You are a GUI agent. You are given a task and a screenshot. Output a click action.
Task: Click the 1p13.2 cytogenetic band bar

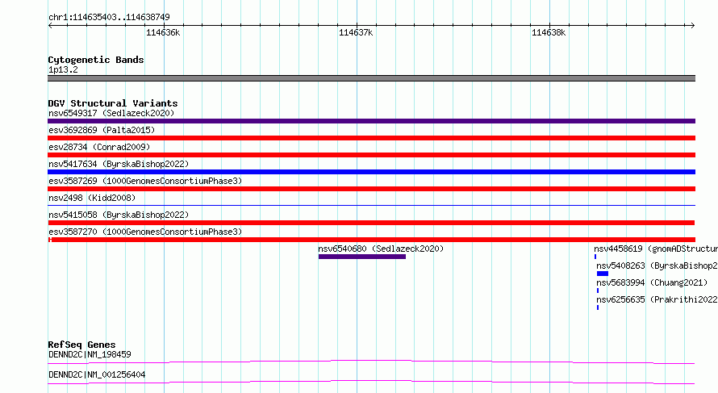click(x=371, y=78)
